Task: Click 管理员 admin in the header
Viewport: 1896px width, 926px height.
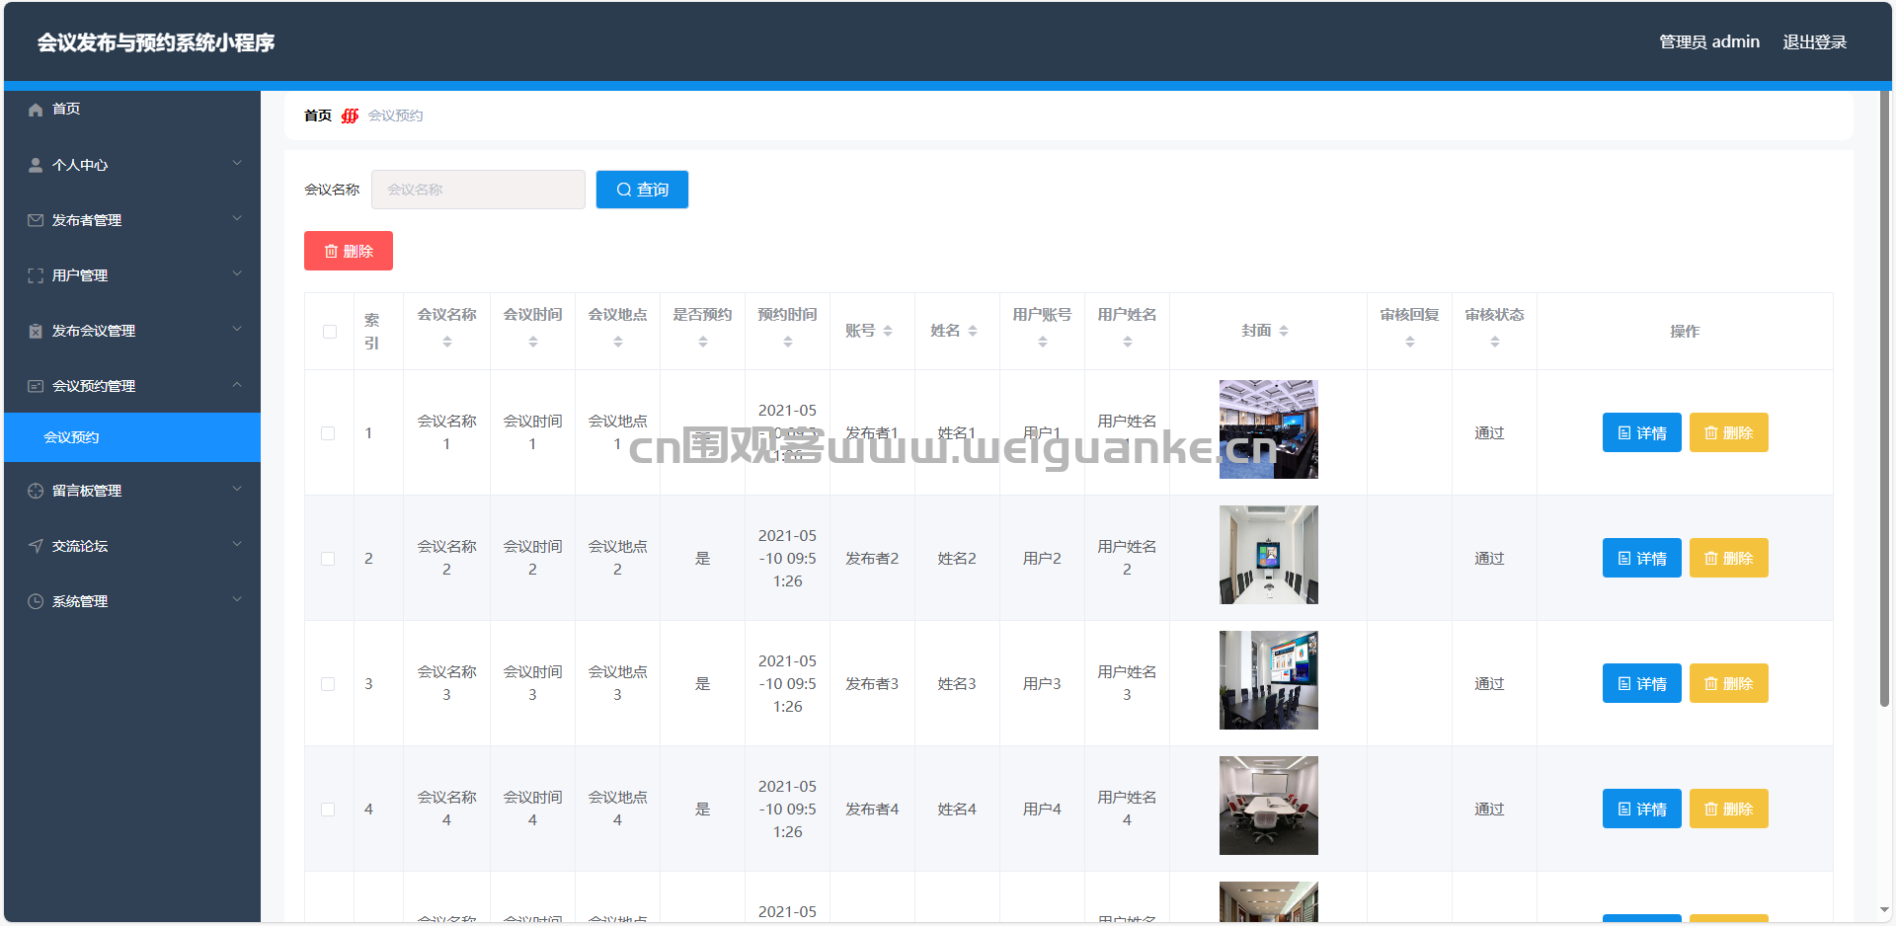Action: 1709,42
